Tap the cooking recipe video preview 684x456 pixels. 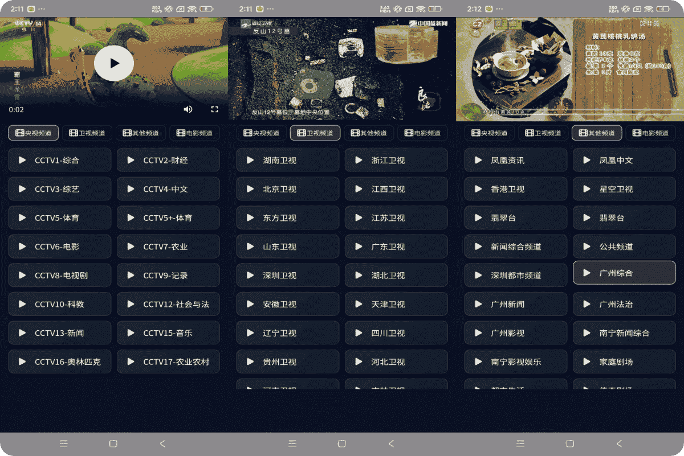(x=570, y=68)
